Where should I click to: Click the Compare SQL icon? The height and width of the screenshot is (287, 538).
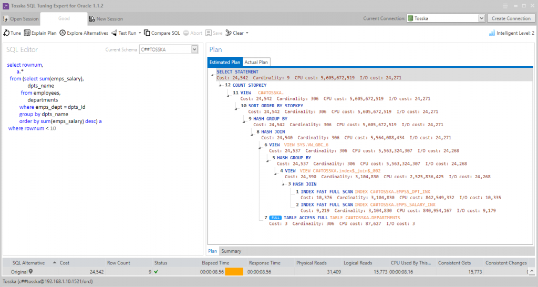[x=147, y=33]
